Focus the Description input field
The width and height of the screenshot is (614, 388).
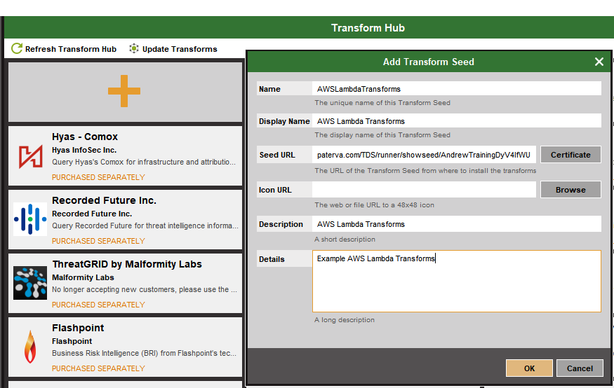click(457, 224)
